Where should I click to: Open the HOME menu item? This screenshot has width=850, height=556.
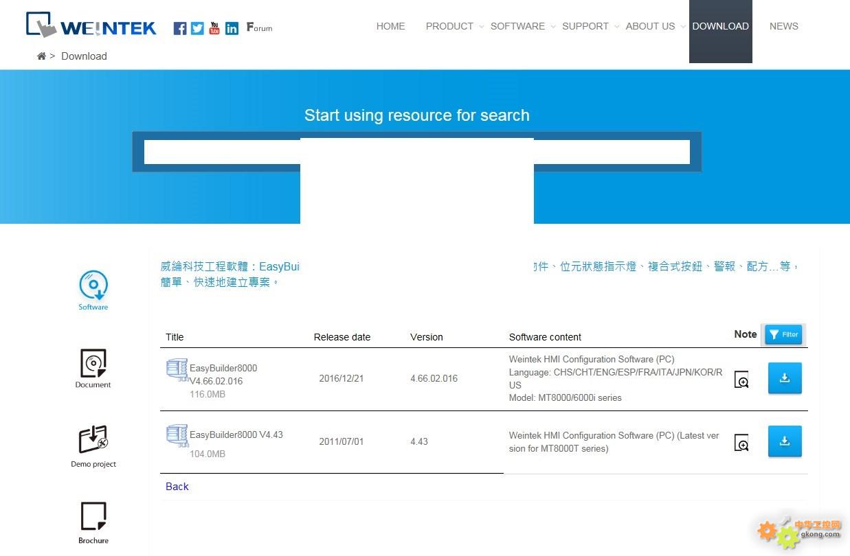click(390, 26)
